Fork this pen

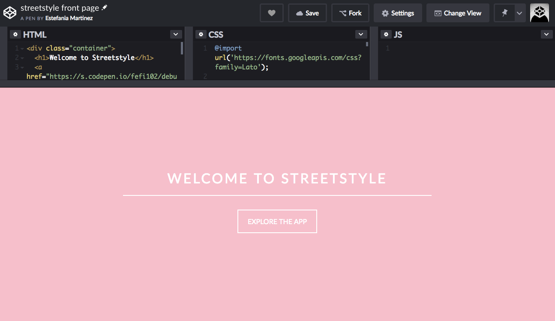tap(350, 13)
